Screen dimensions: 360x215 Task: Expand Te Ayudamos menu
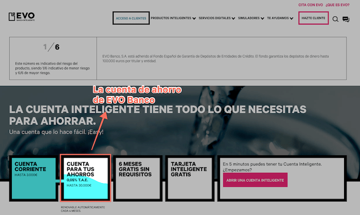280,18
